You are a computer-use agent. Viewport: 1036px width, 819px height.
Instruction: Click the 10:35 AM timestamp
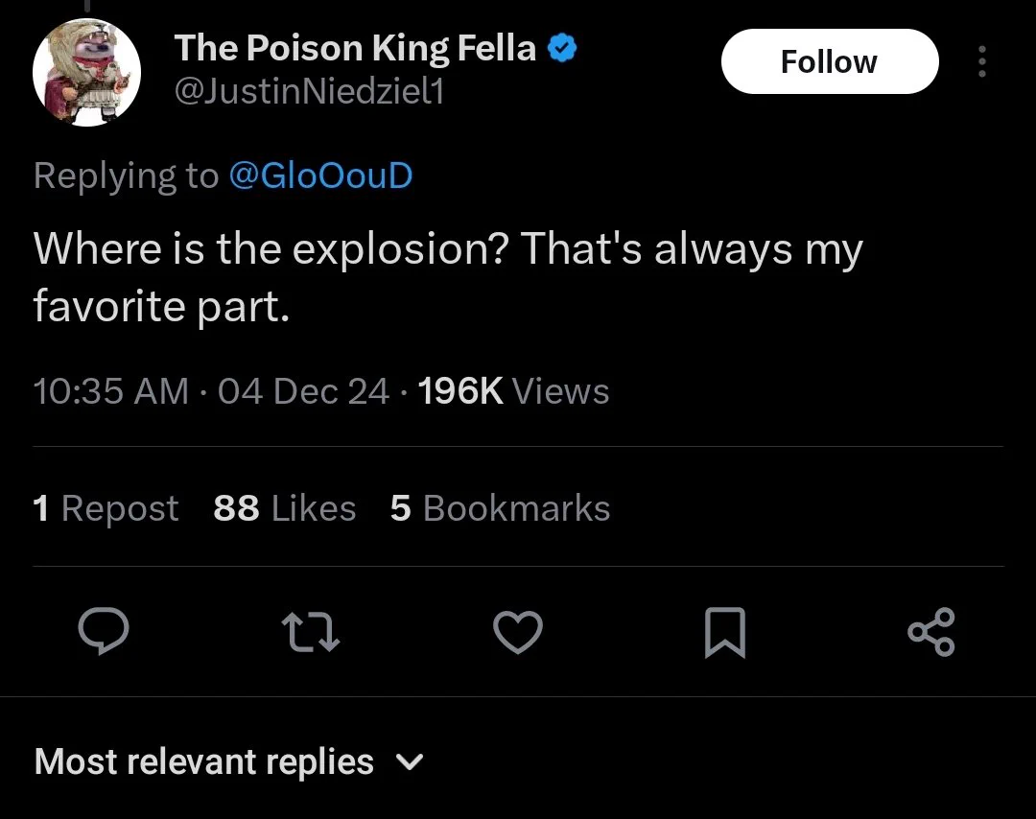point(110,390)
